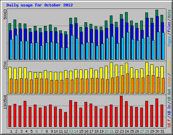Click day label 1 on x-axis
The height and width of the screenshot is (135, 173).
(11, 131)
